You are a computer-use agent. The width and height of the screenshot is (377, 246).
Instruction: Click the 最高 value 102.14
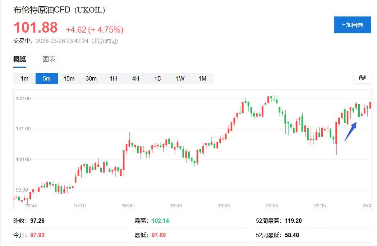(x=160, y=221)
